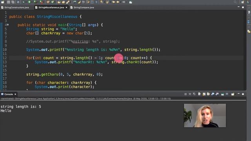The image size is (251, 141).
Task: Click the Save All toolbar icon
Action: [13, 2]
